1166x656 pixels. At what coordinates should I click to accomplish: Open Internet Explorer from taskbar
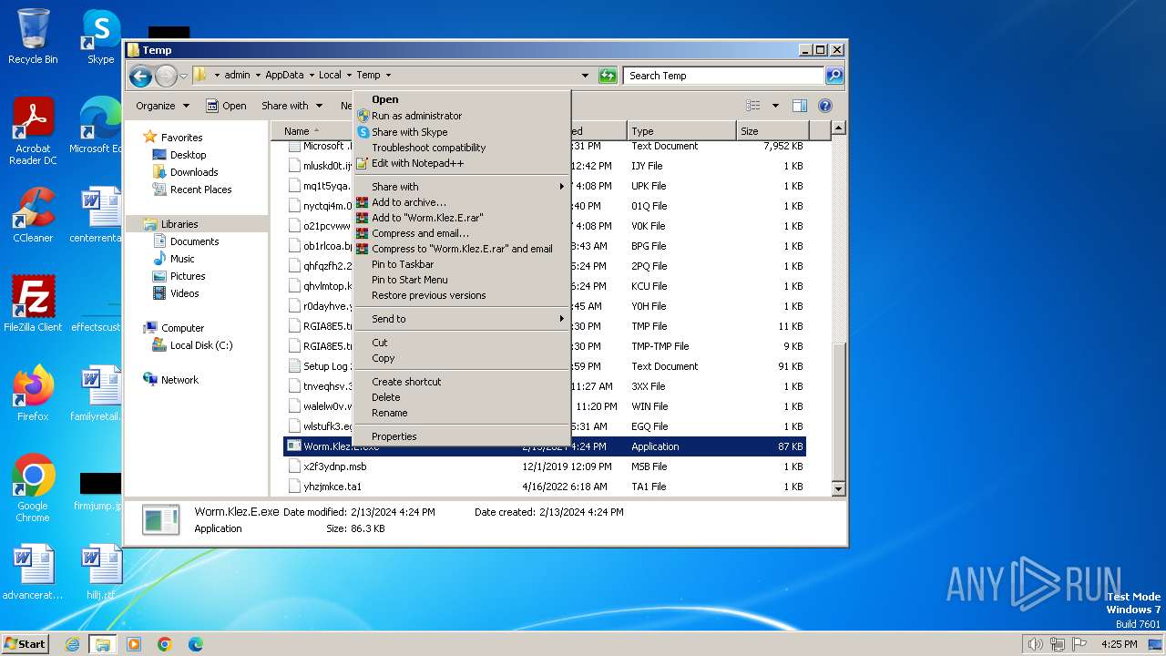72,644
